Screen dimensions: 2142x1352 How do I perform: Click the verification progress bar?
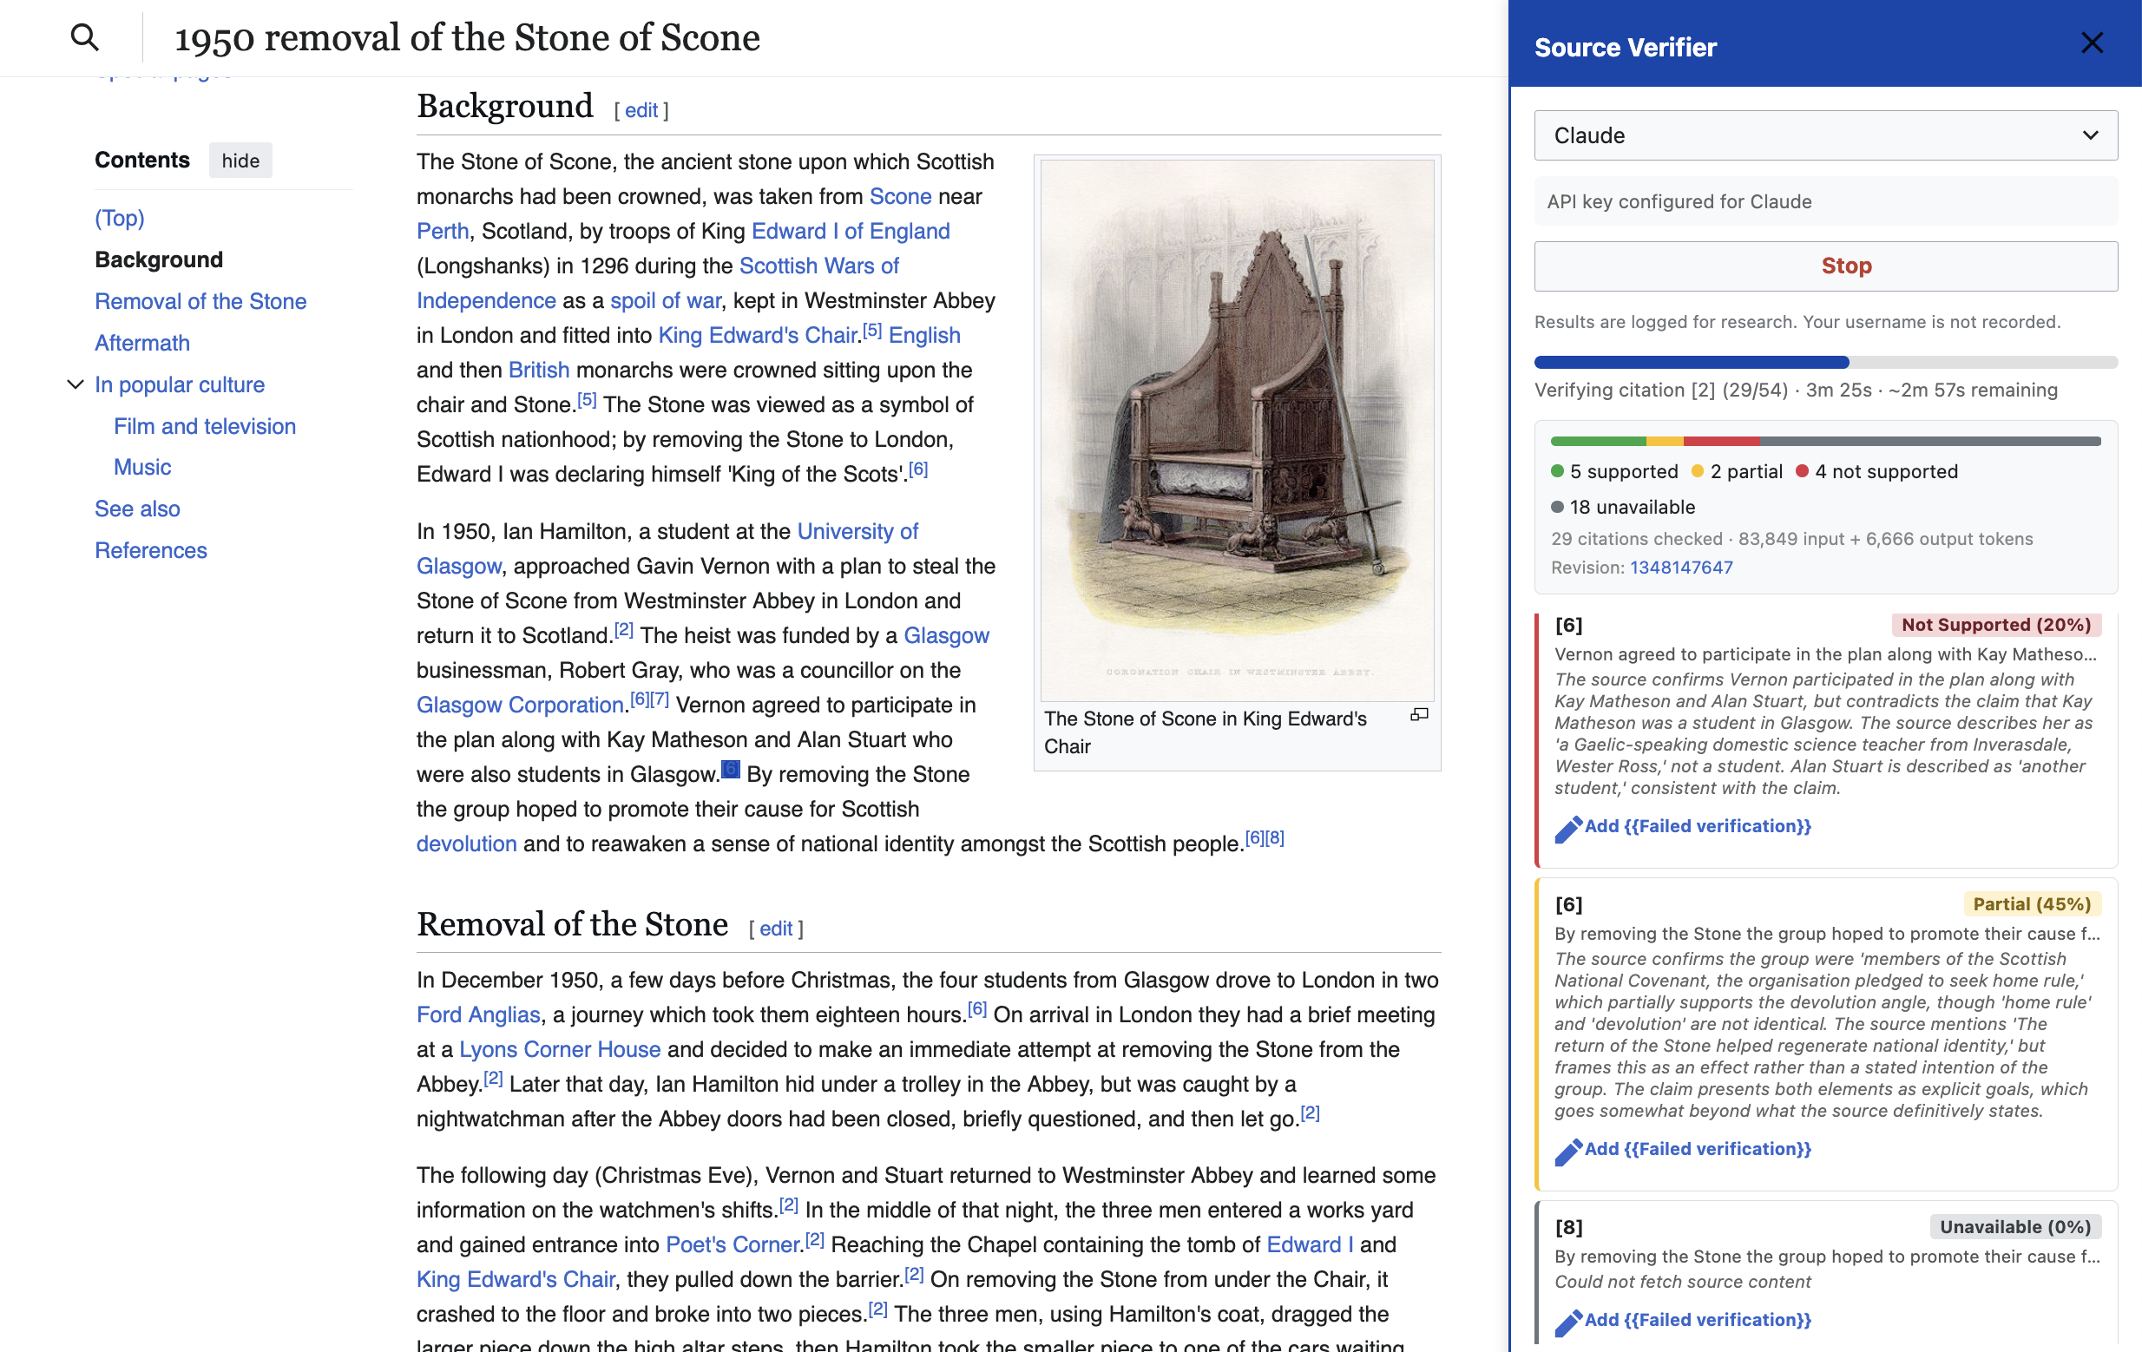[x=1825, y=362]
